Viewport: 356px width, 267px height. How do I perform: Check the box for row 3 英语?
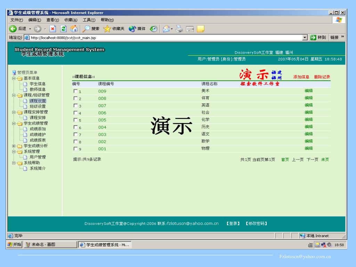pyautogui.click(x=75, y=106)
